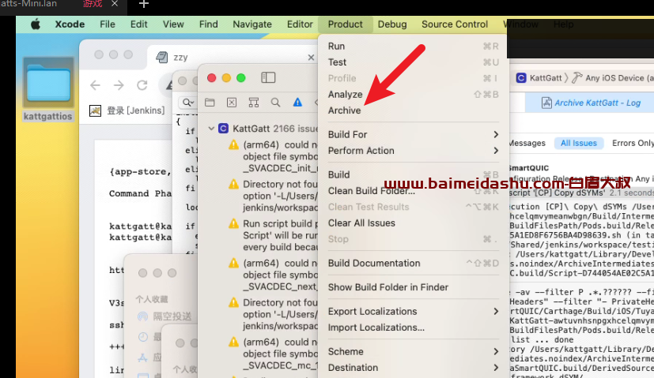This screenshot has width=654, height=378.
Task: Toggle the Xcode navigator sidebar icon
Action: 268,78
